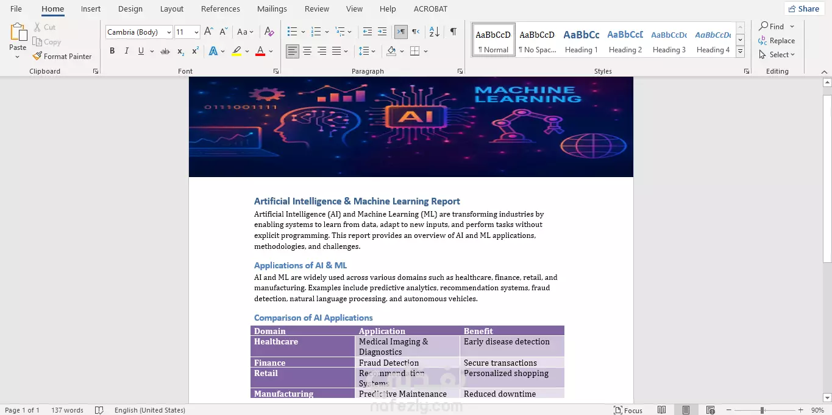Click Replace in the Editing group
The image size is (832, 415).
777,41
